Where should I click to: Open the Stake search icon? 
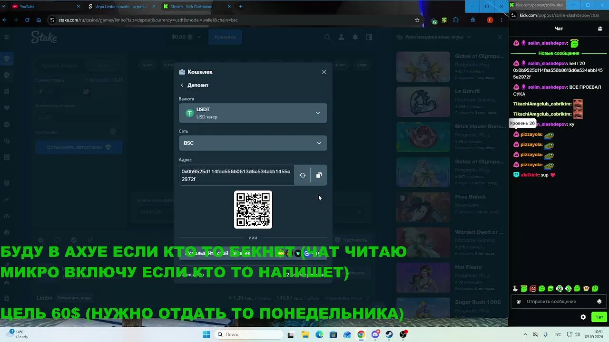coord(327,37)
